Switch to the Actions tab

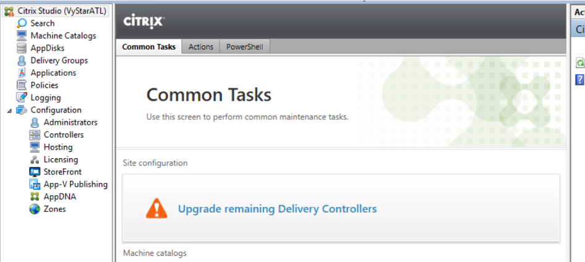pos(201,47)
